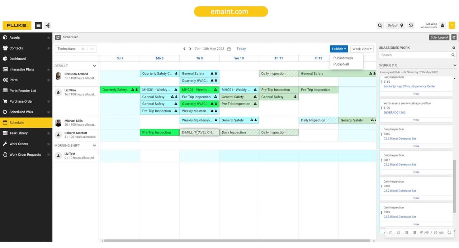Open Liz Wise user profile icon
Viewport: 459px width, 248px height.
coord(443,25)
